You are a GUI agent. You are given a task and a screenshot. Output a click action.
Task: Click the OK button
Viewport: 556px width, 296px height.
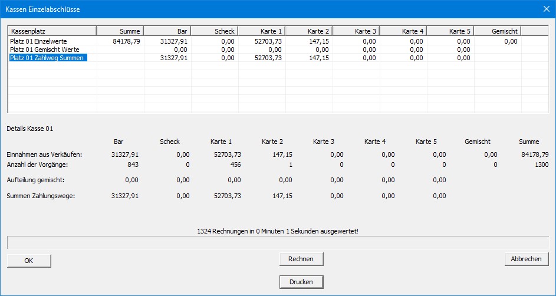click(x=29, y=261)
